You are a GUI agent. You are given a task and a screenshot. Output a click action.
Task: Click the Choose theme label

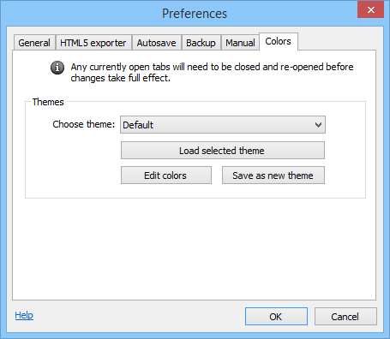pyautogui.click(x=84, y=124)
